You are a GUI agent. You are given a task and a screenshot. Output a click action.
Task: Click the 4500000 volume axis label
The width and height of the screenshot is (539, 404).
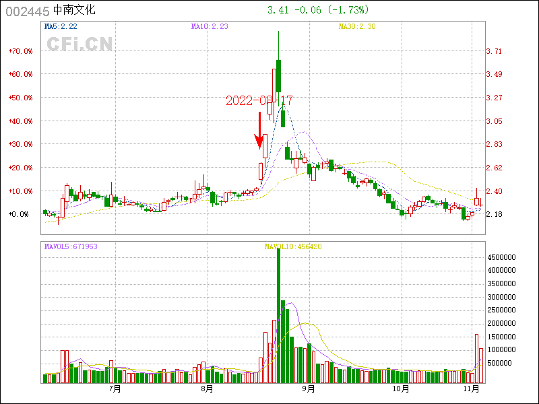501,257
